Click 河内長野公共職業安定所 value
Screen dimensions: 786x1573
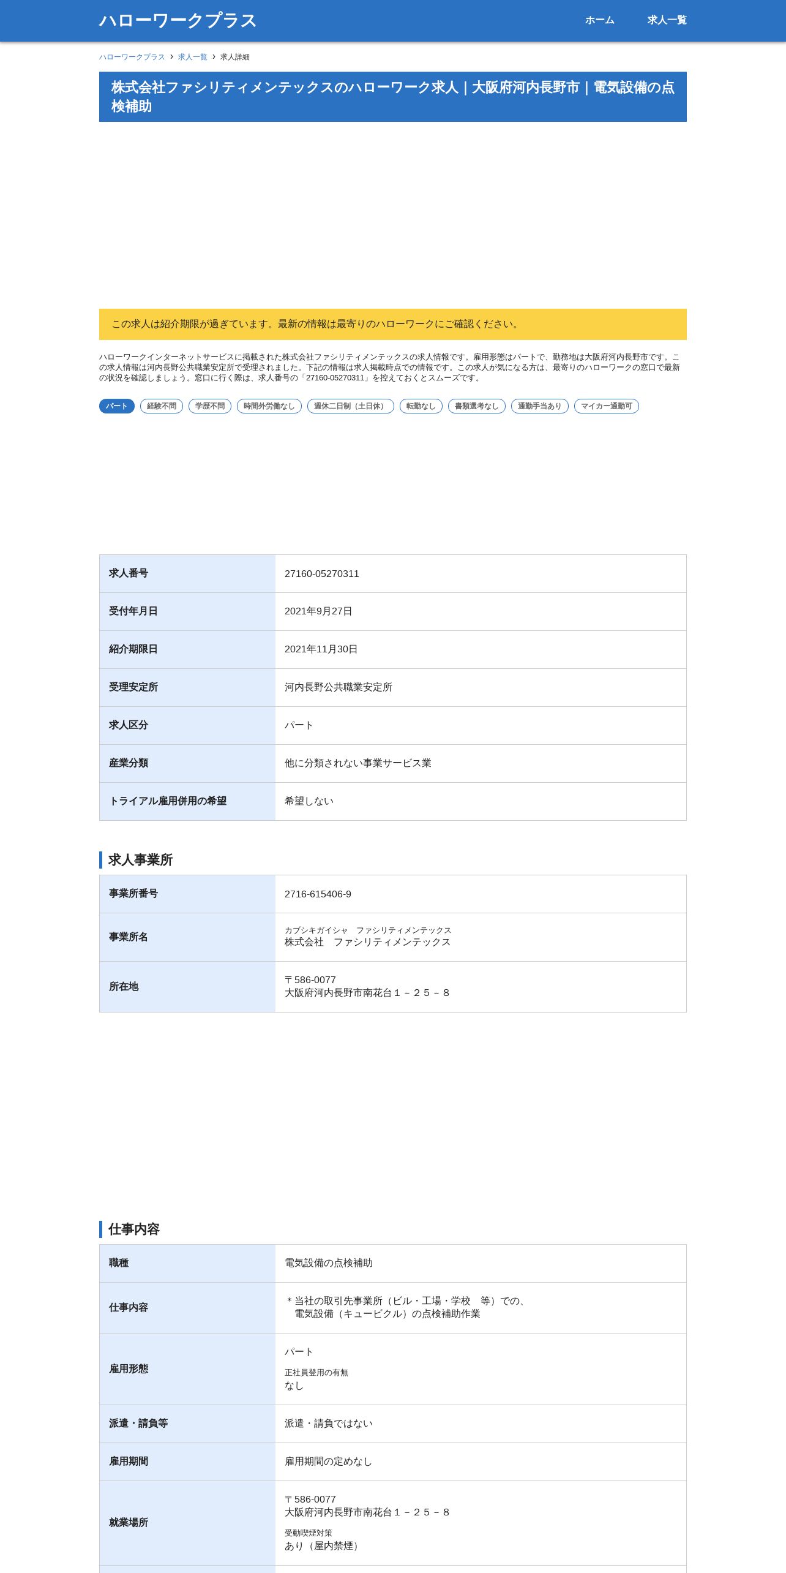pyautogui.click(x=339, y=687)
